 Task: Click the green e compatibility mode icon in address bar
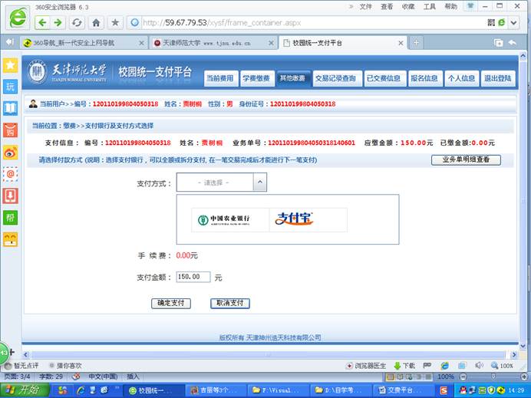click(502, 23)
